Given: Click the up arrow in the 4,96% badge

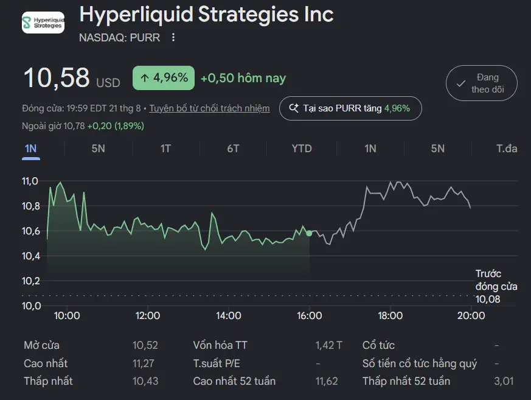Looking at the screenshot, I should pos(145,78).
